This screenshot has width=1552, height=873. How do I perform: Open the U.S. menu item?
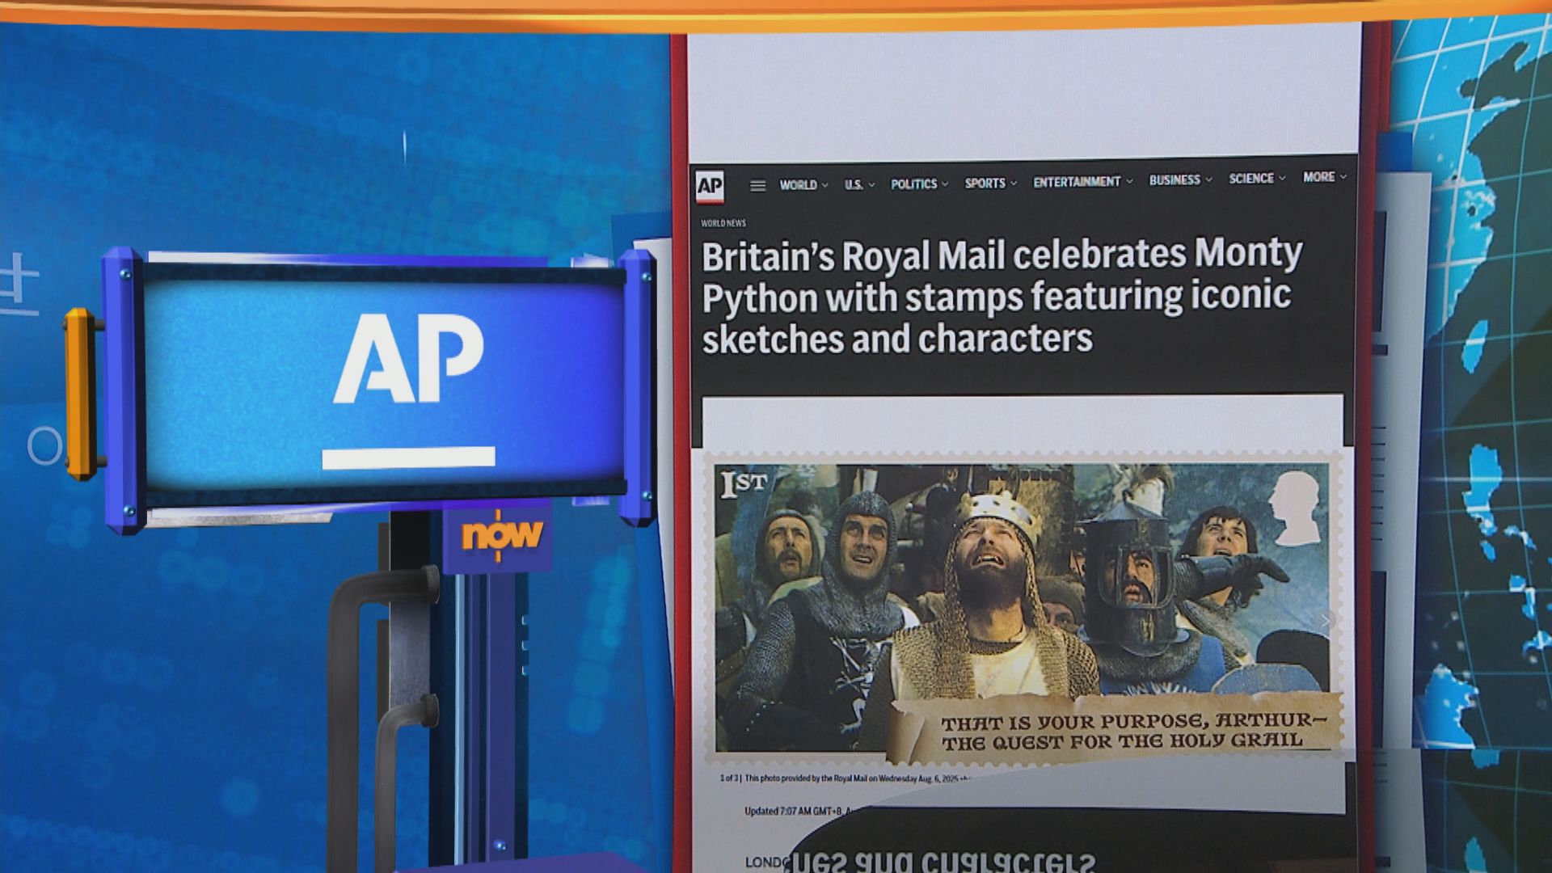click(854, 184)
